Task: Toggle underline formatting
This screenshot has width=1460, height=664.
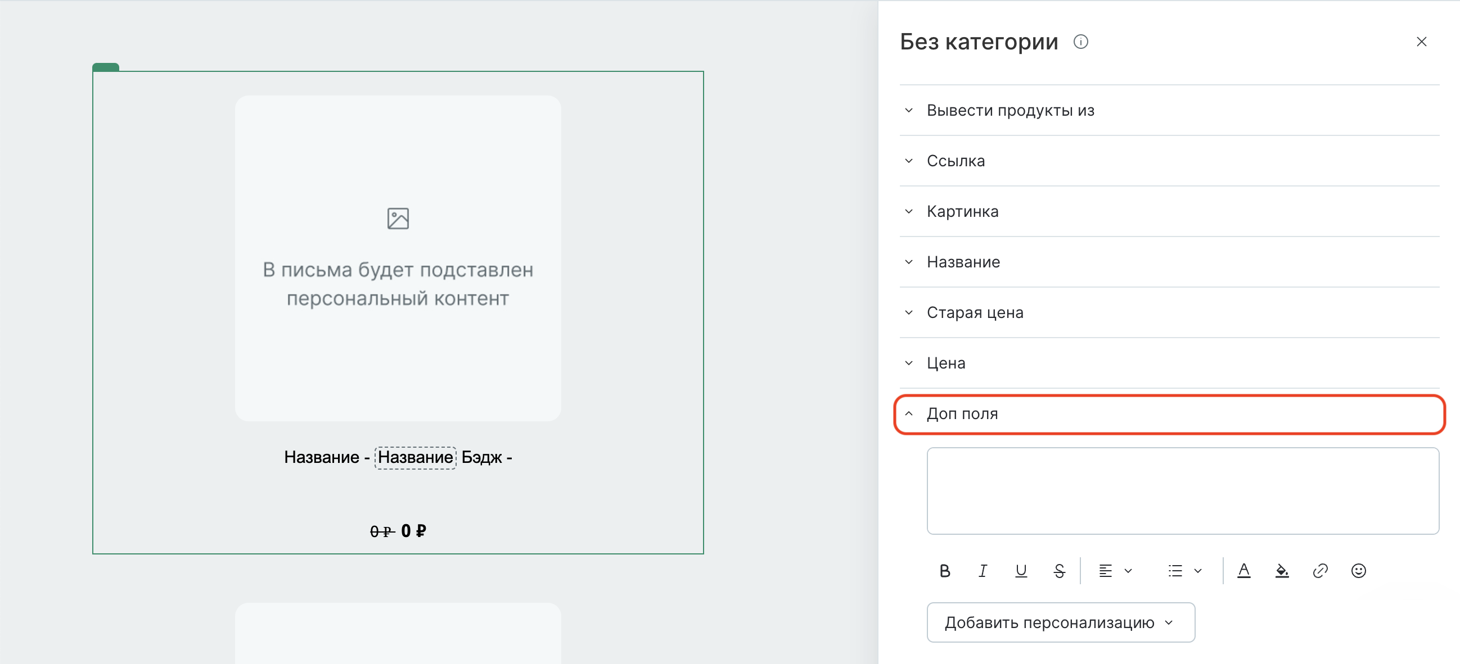Action: point(1020,571)
